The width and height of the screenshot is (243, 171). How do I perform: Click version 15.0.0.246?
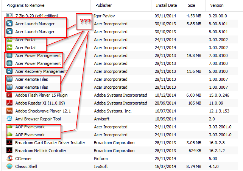(219, 95)
